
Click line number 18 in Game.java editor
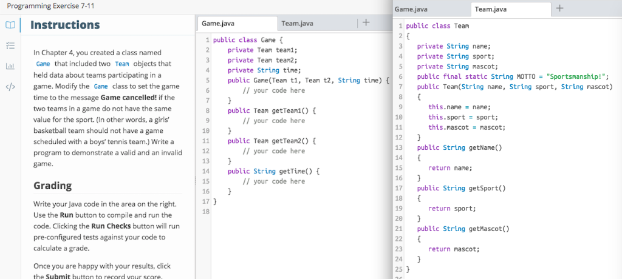[x=205, y=212]
